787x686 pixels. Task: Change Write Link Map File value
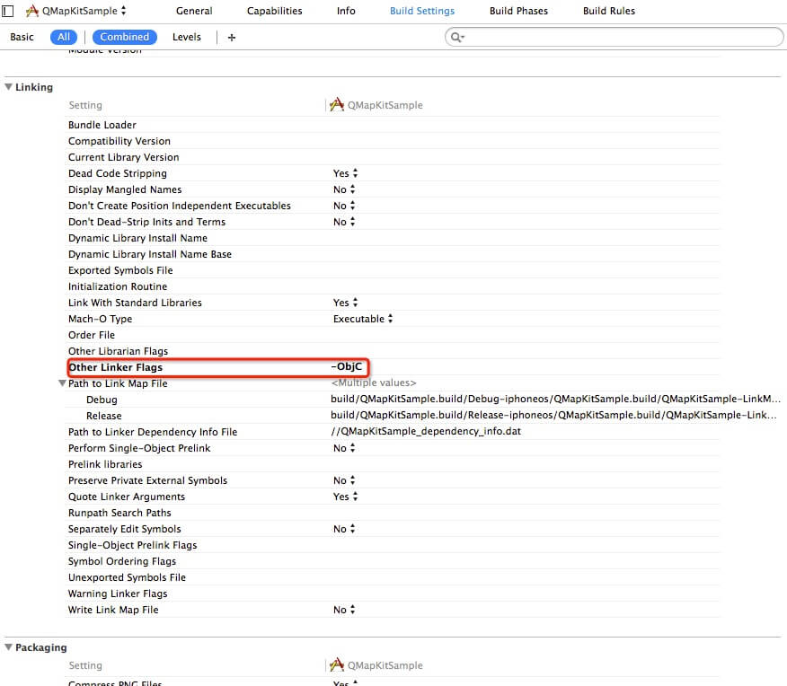coord(344,610)
